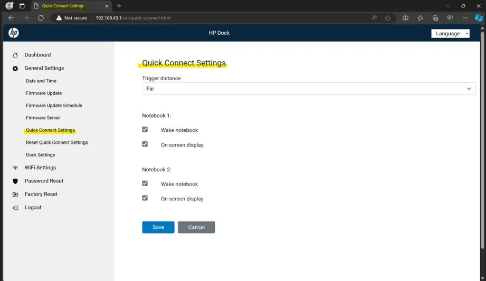Reload the page with refresh icon
486x281 pixels.
tap(41, 18)
